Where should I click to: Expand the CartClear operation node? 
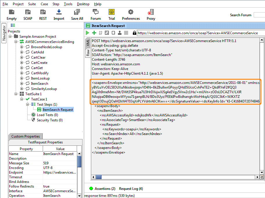click(22, 57)
